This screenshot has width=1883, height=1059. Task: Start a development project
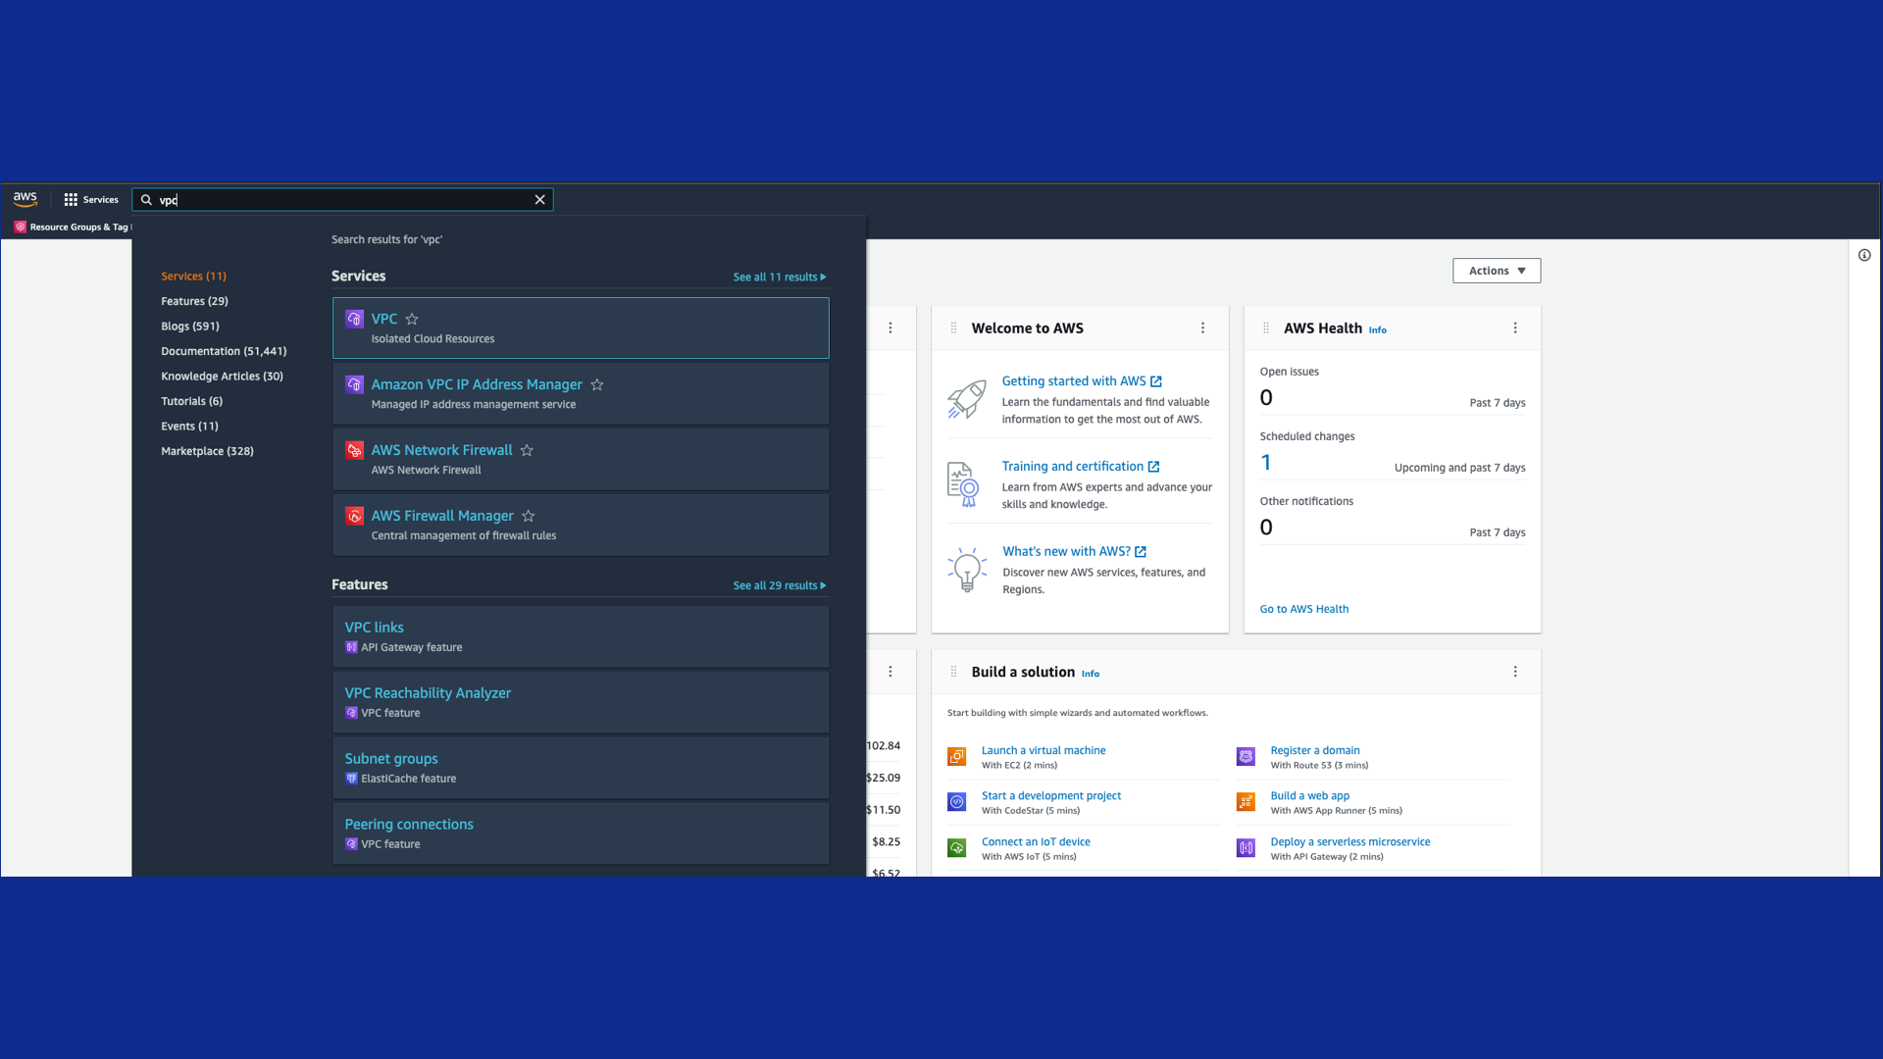[1050, 796]
